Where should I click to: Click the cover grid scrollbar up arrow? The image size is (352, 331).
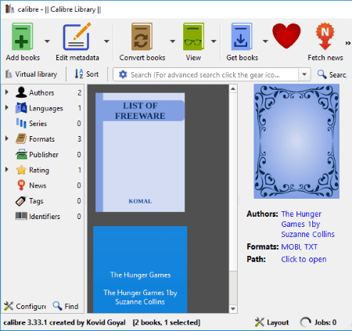[233, 89]
